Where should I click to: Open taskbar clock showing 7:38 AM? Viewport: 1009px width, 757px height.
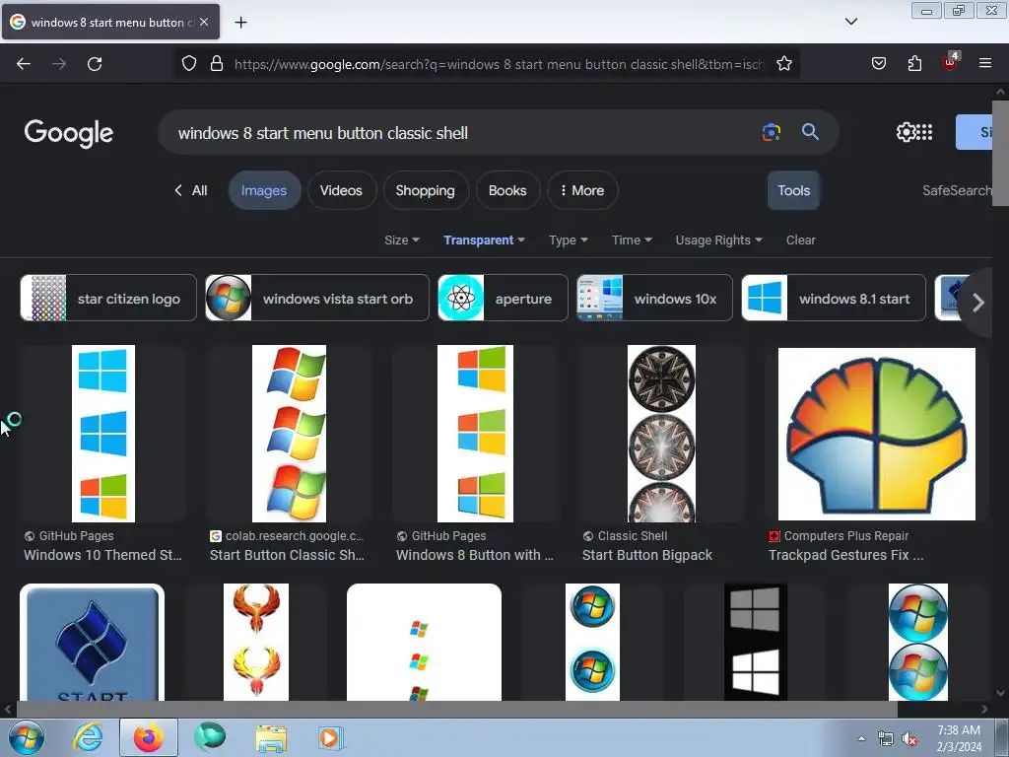click(x=959, y=738)
